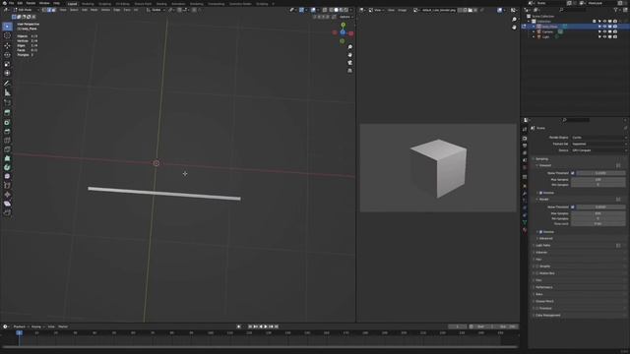Click the Render Max Samples field
630x354 pixels.
[x=598, y=213]
